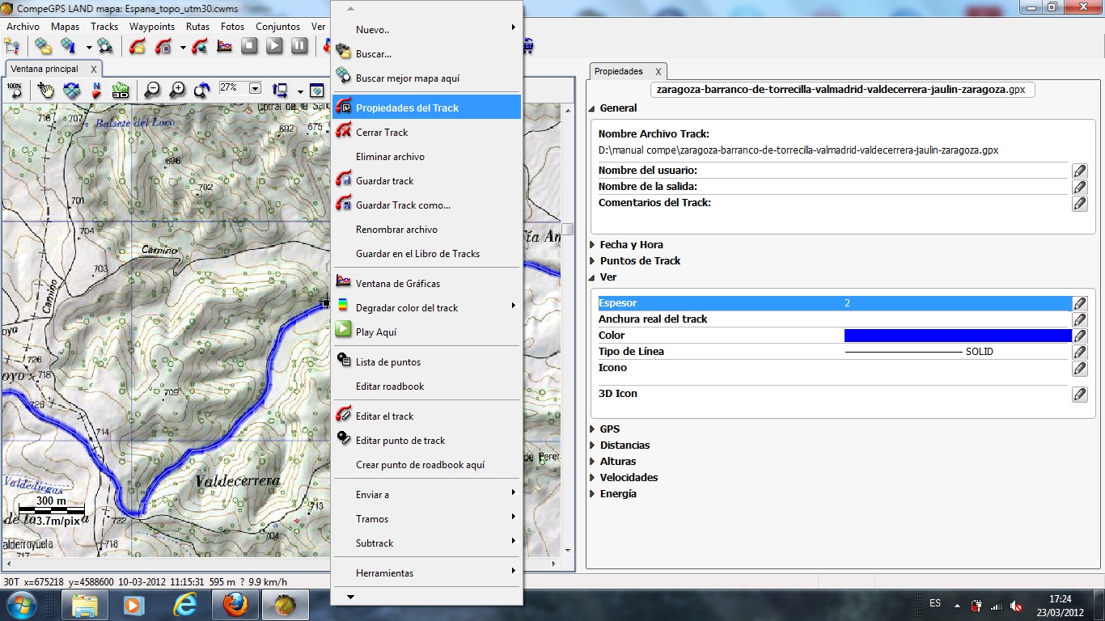1105x621 pixels.
Task: Click the zoom out magnifier icon
Action: (x=152, y=90)
